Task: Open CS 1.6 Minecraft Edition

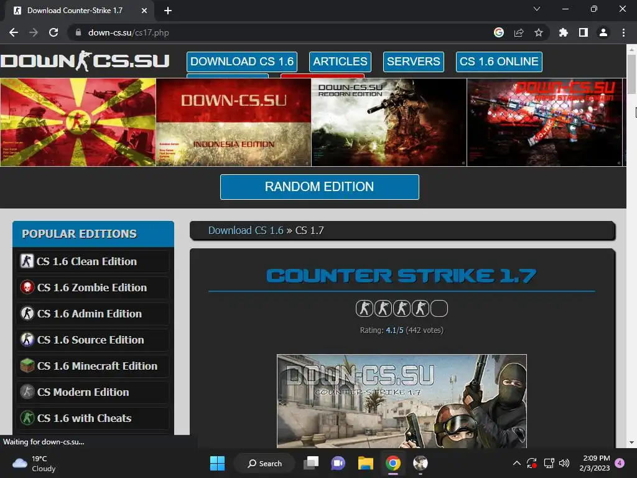Action: (x=93, y=366)
